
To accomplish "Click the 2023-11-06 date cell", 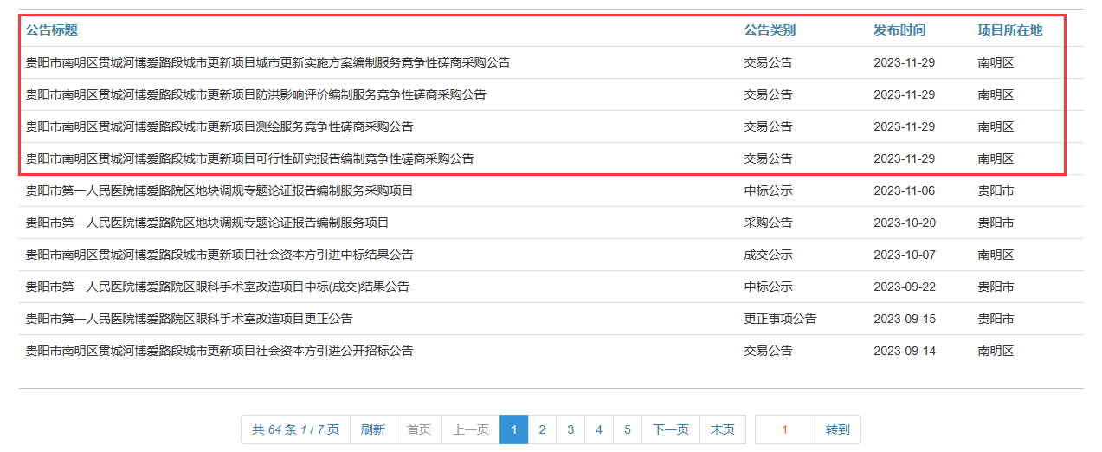I will click(905, 190).
